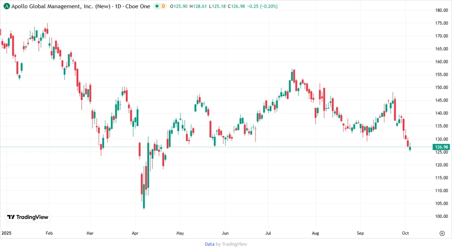
Task: Click the closing price C126.98 value
Action: (x=235, y=7)
